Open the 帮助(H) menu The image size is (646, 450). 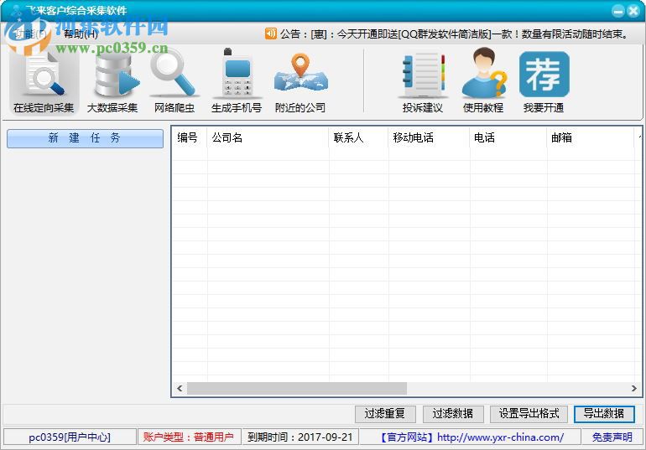click(81, 34)
